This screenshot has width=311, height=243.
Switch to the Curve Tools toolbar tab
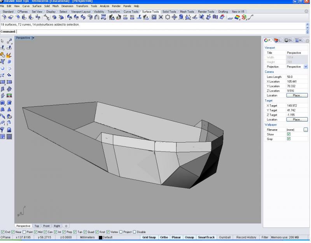click(x=131, y=12)
